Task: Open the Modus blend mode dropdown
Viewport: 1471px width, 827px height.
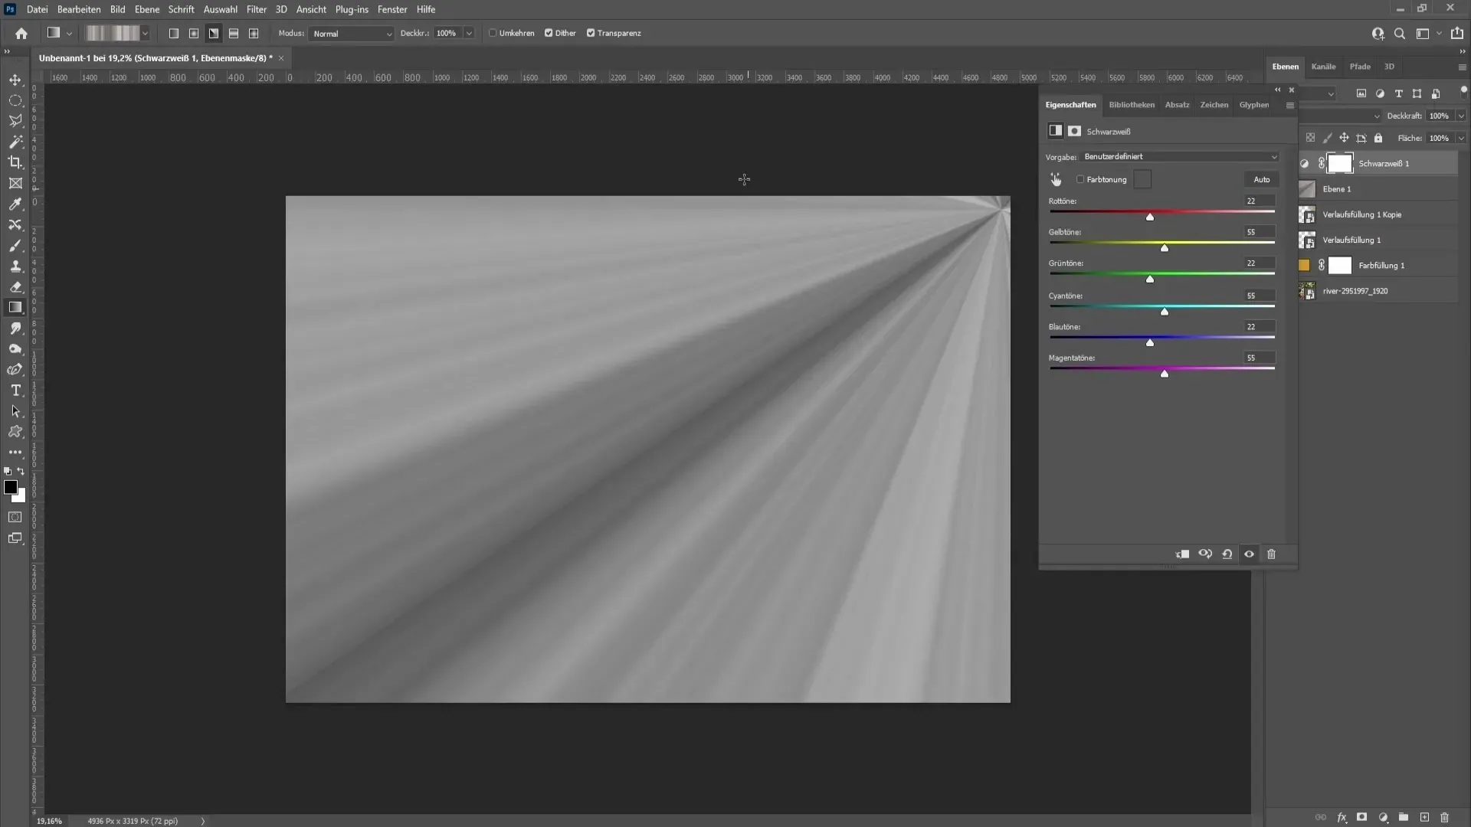Action: pyautogui.click(x=352, y=34)
